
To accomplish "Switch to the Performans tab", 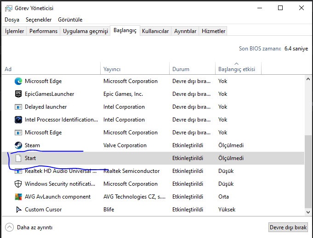I will [x=43, y=31].
